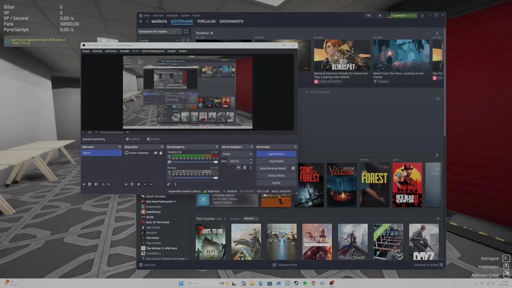Viewport: 512px width, 288px height.
Task: Go back in Steam navigation
Action: [141, 21]
